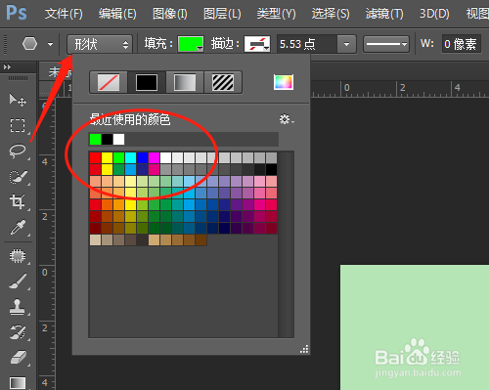Open the 图像(I) menu
489x390 pixels.
click(170, 14)
